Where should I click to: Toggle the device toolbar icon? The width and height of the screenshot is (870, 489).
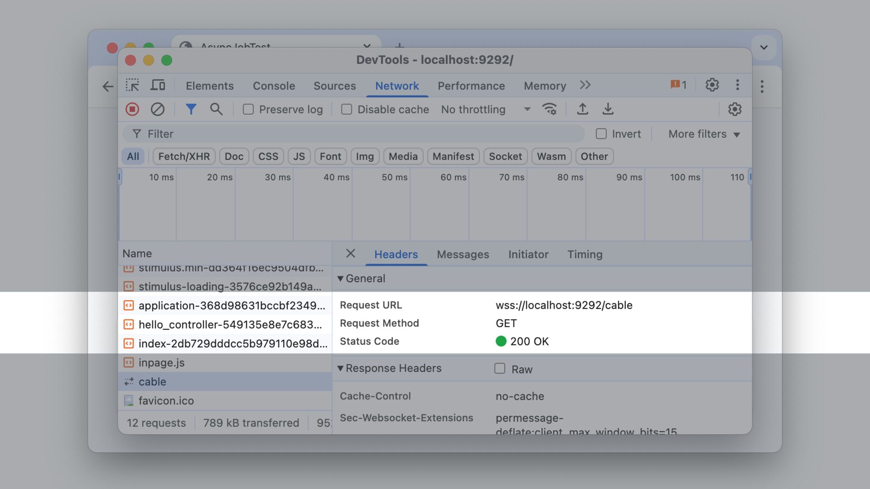[158, 85]
